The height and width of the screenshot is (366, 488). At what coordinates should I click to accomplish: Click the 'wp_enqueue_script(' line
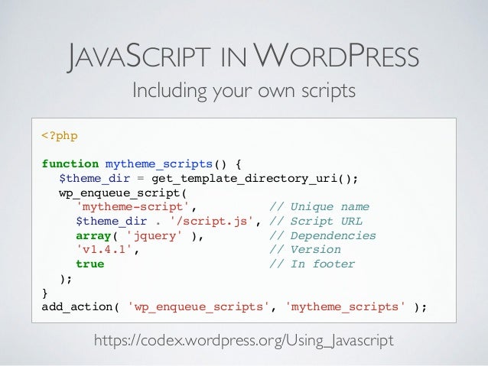[x=122, y=193]
